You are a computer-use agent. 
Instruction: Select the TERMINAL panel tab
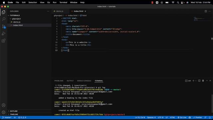tap(99, 81)
